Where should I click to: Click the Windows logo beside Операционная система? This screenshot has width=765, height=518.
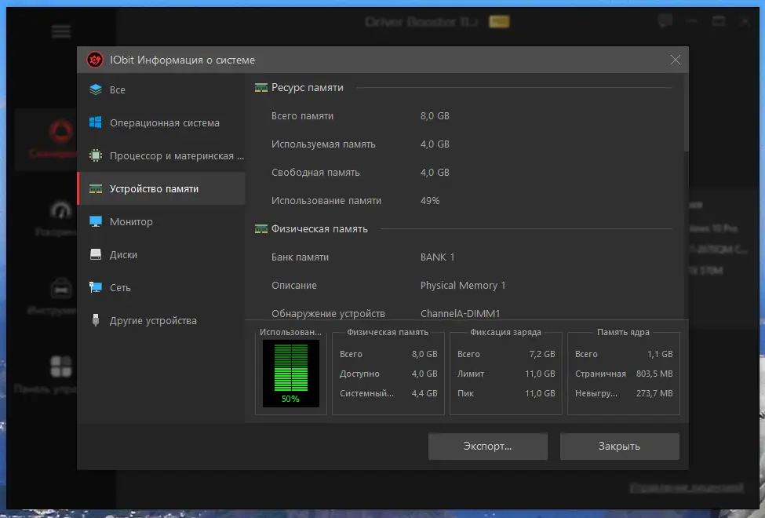[97, 122]
